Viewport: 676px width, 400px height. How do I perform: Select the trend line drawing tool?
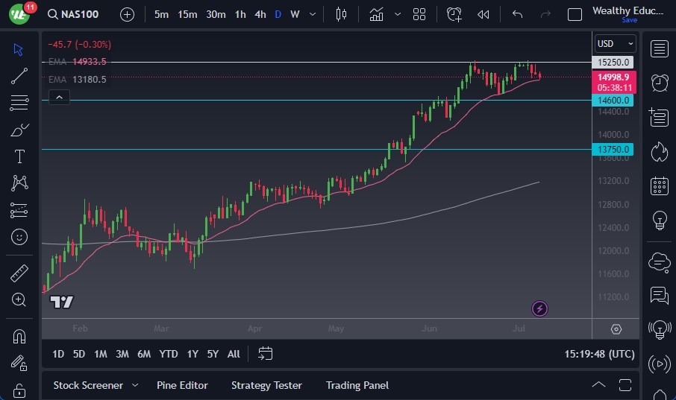[19, 76]
